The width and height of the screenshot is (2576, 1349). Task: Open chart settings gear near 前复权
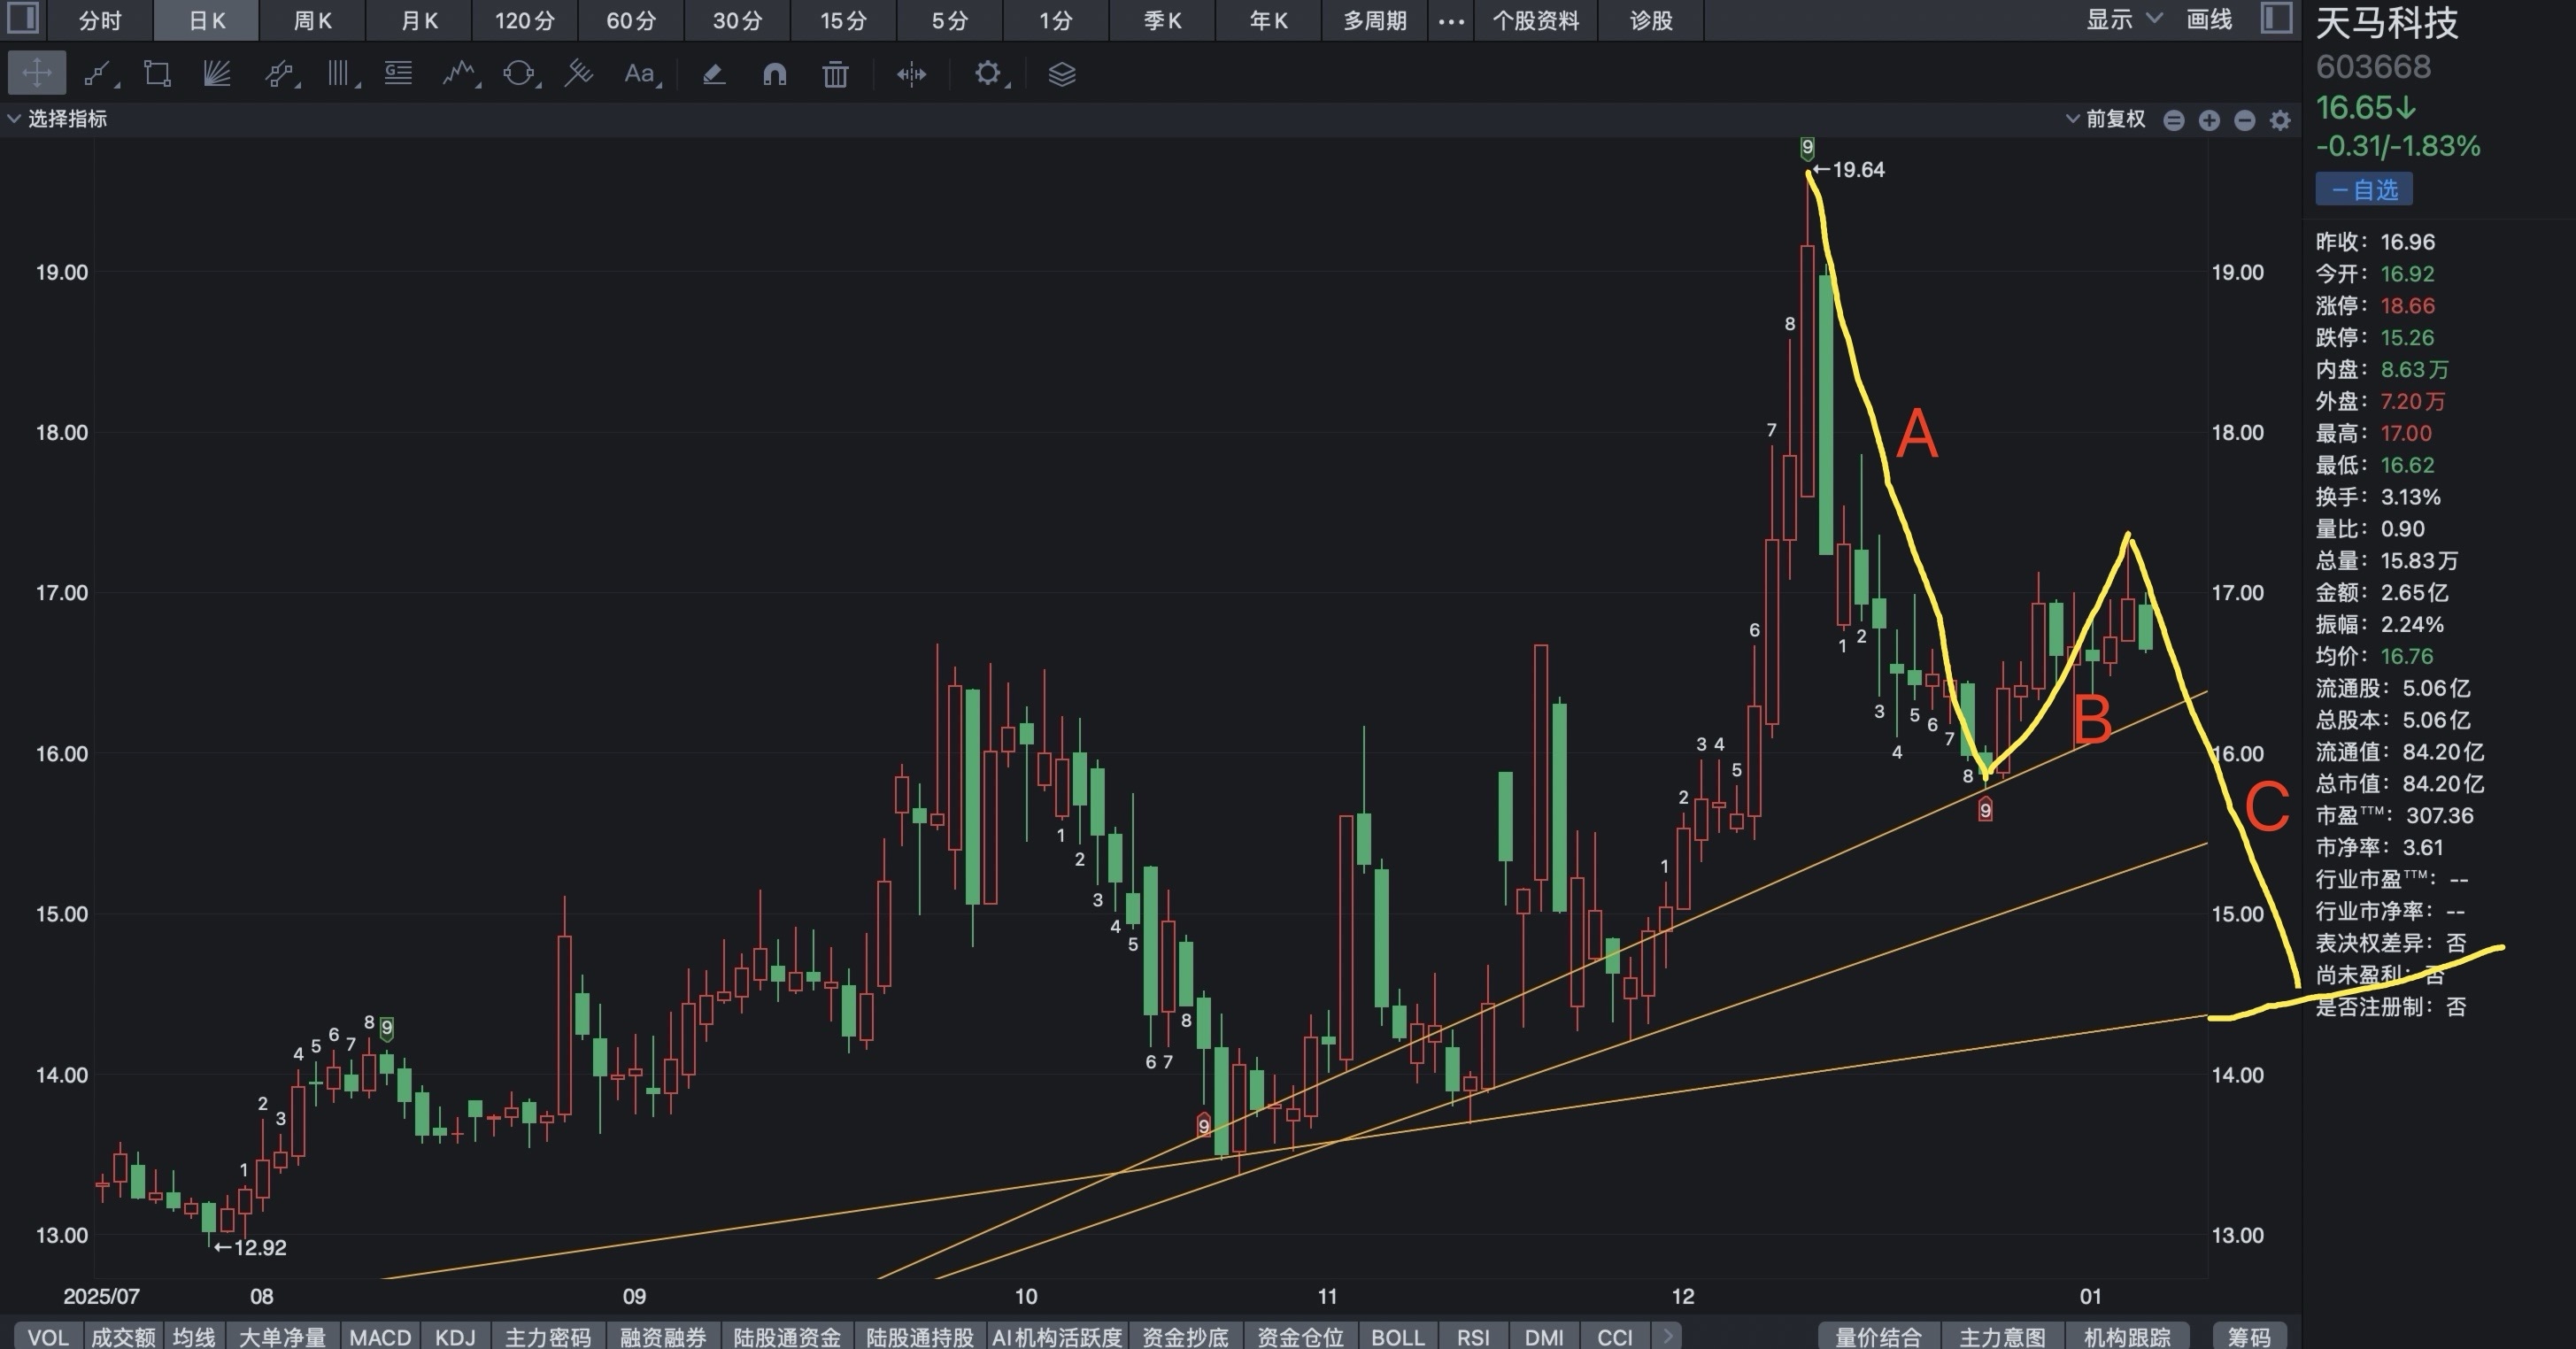click(x=2280, y=121)
